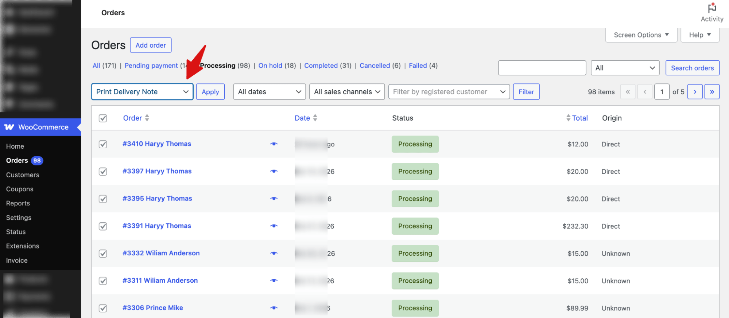Uncheck order #3311 Wiliam Anderson
The image size is (729, 318).
coord(103,281)
